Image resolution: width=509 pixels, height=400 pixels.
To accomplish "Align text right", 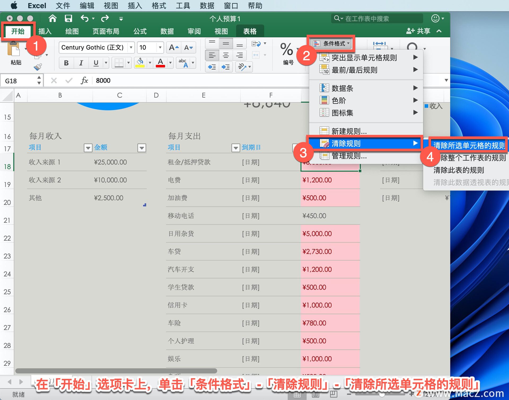I will point(240,55).
